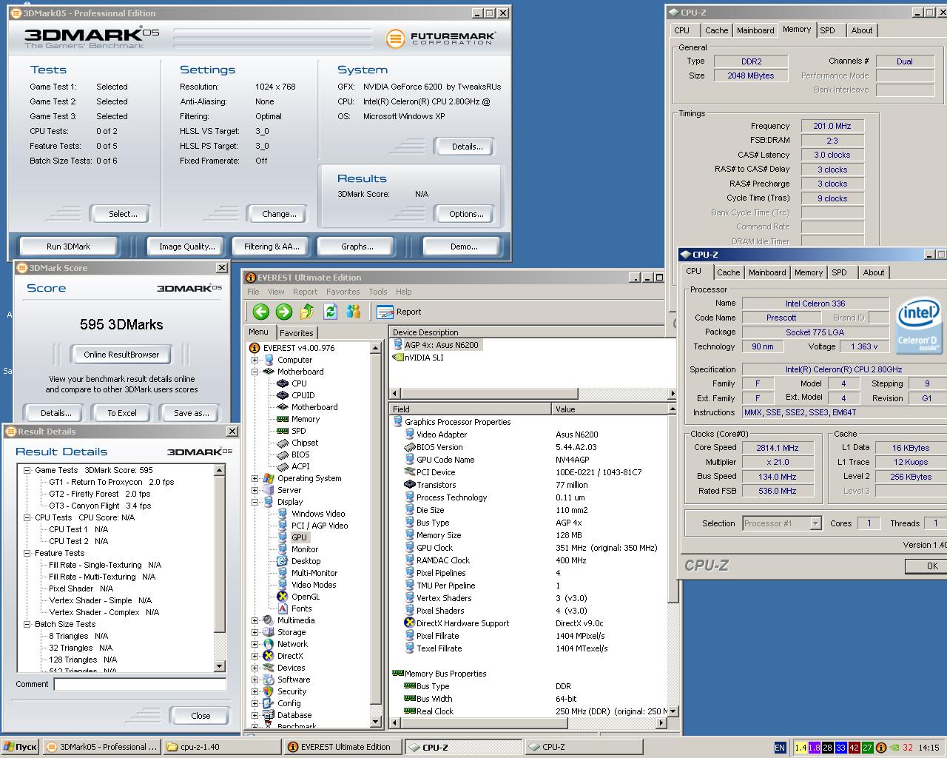947x758 pixels.
Task: Switch to Favorites tab in EVEREST sidebar
Action: click(297, 333)
